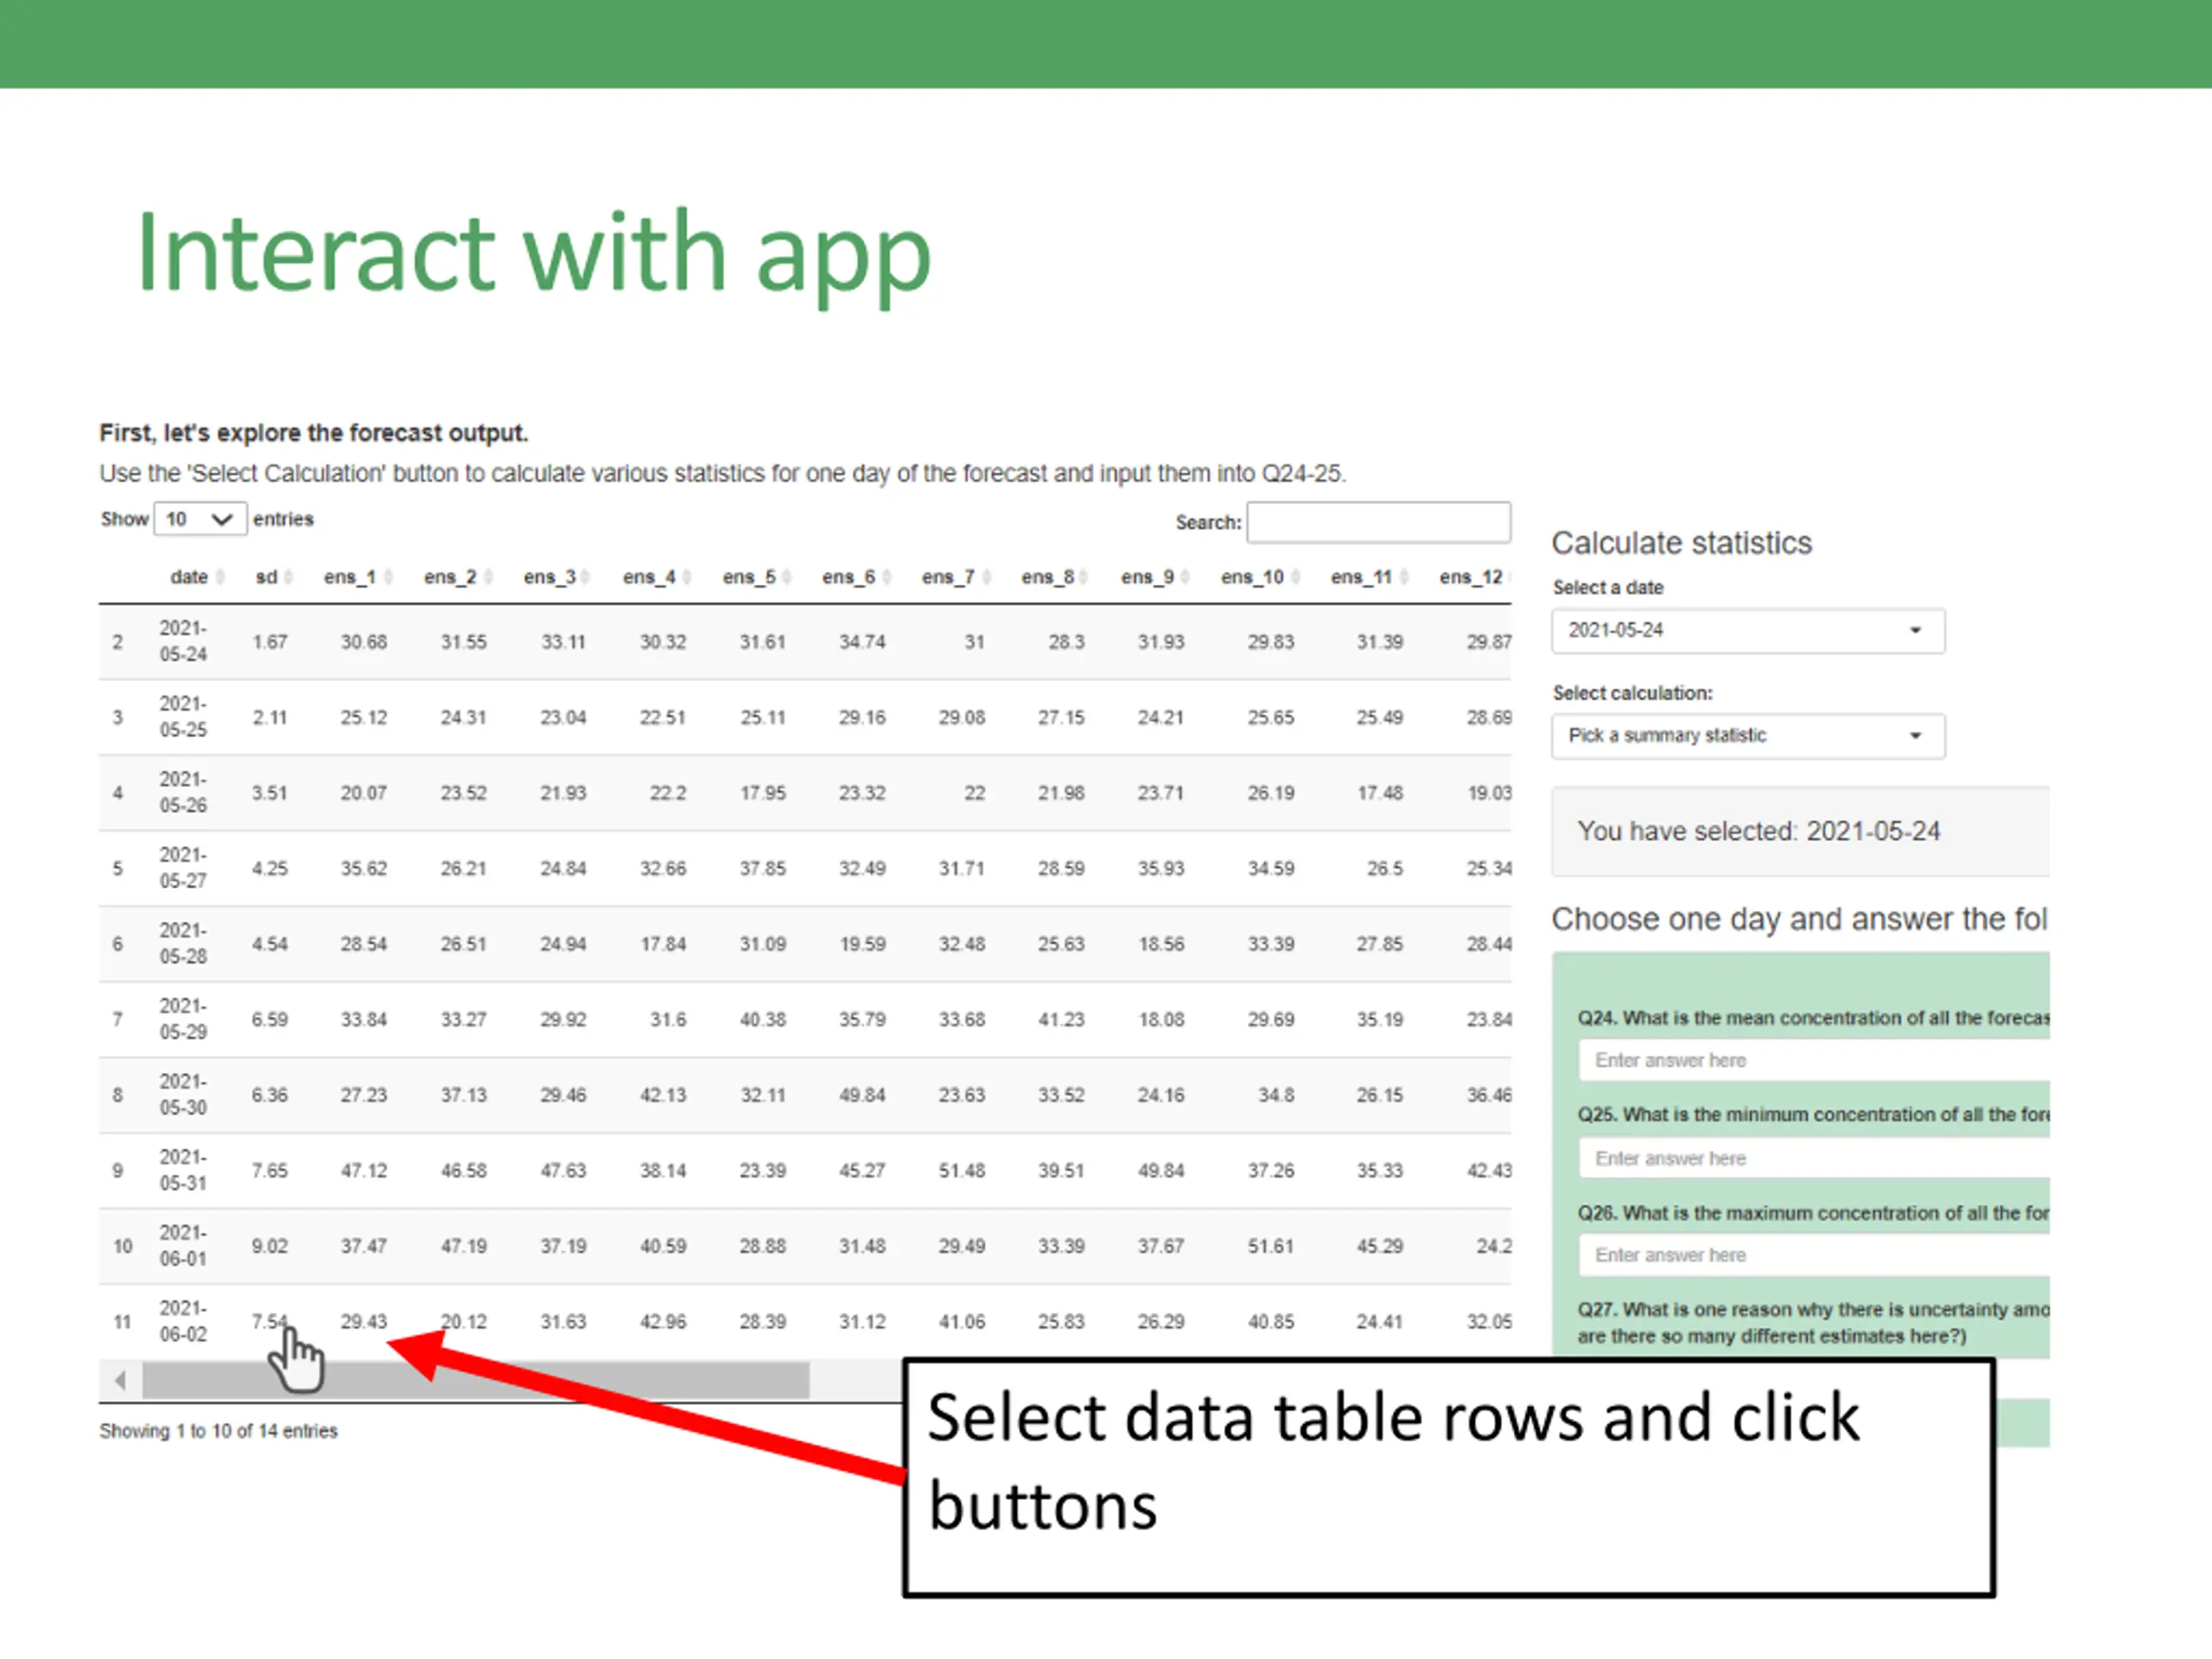2212x1659 pixels.
Task: Click ens_3 cell 47.63
Action: coord(563,1170)
